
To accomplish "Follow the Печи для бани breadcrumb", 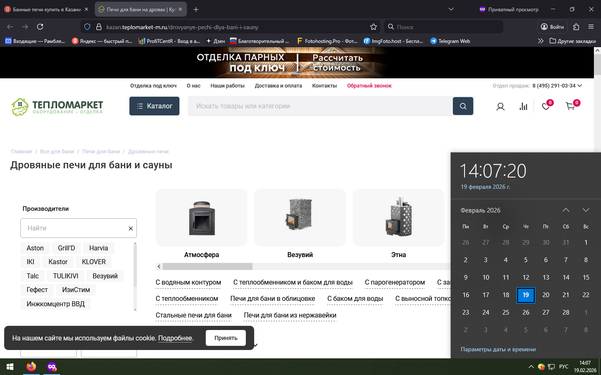I will [x=101, y=152].
